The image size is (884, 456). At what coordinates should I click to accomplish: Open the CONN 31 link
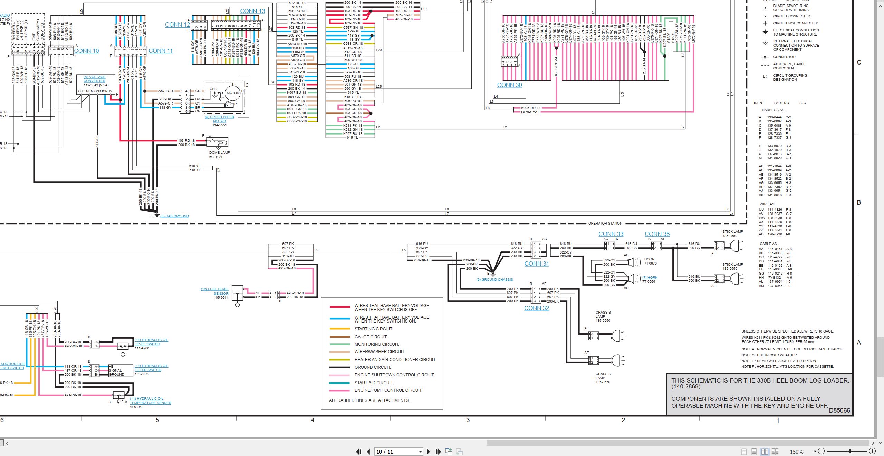[537, 264]
